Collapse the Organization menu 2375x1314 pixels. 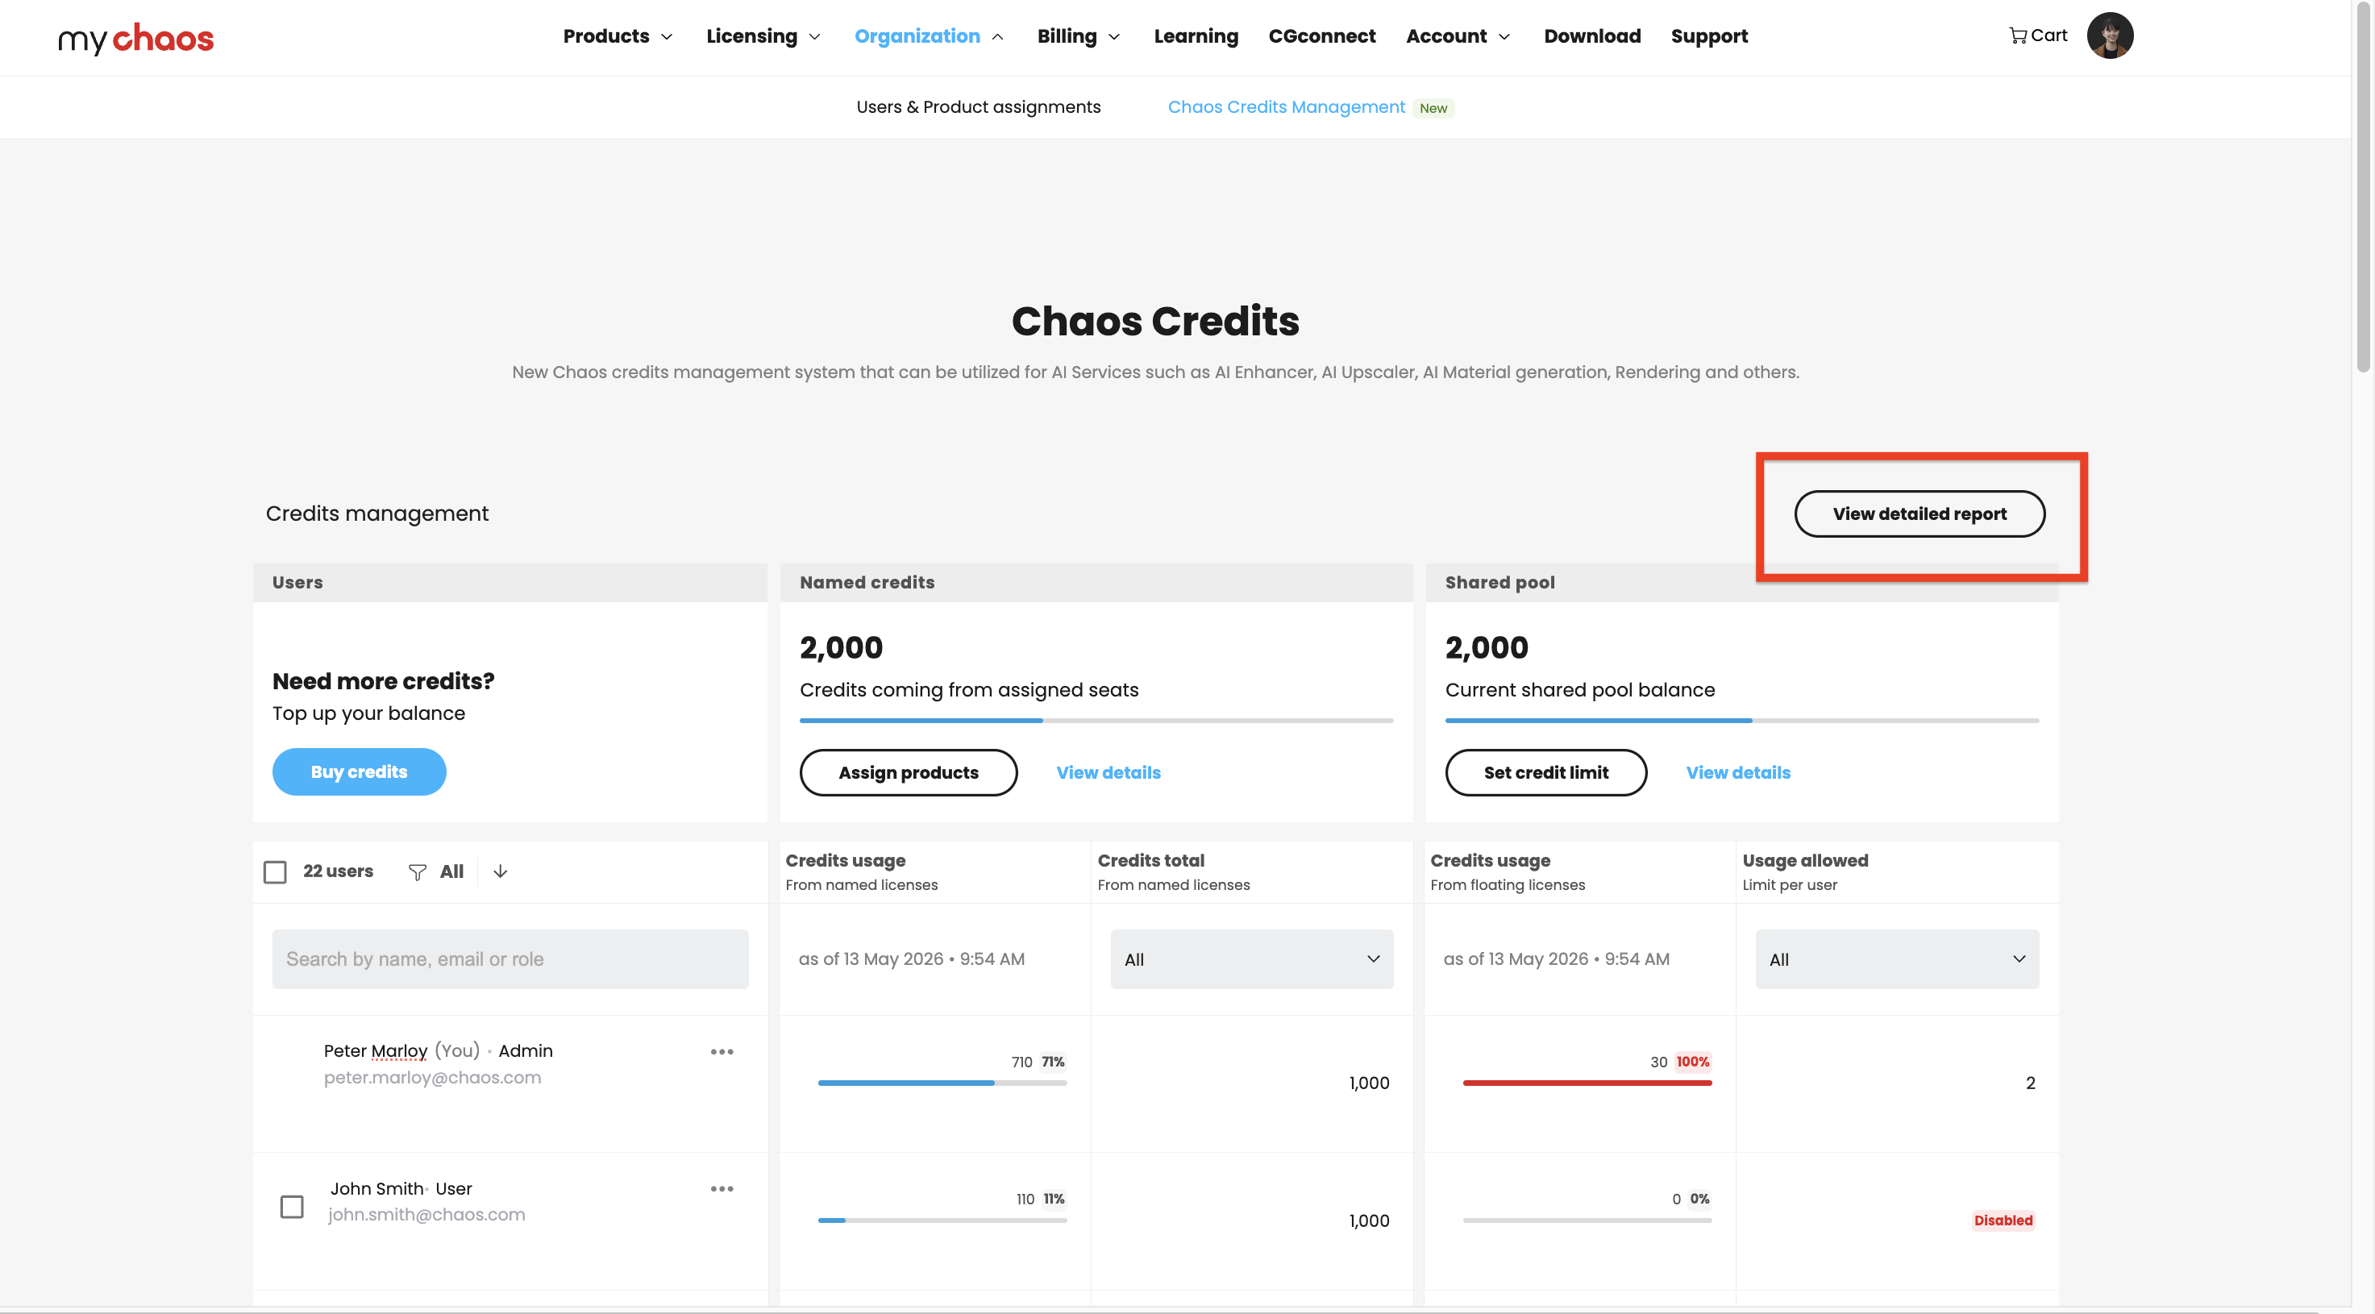(929, 36)
